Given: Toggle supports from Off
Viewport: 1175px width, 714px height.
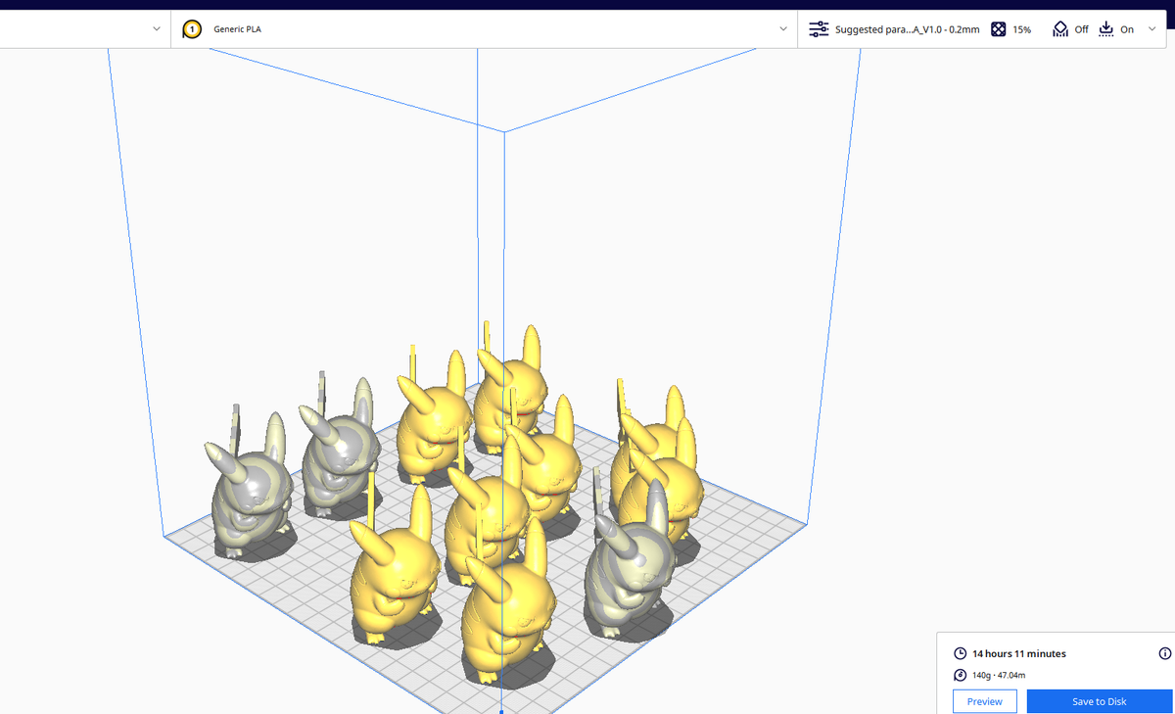Looking at the screenshot, I should pos(1081,29).
